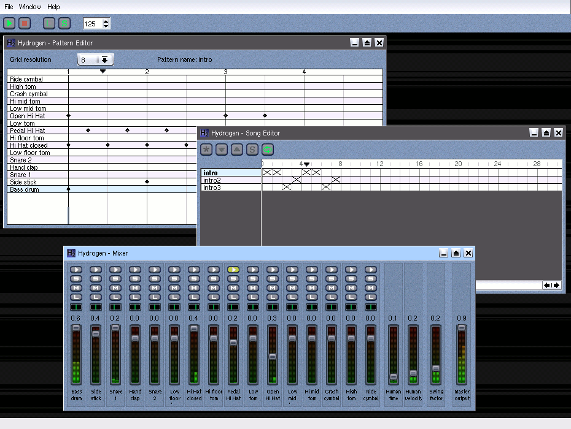
Task: Play the Ride cymbal sample in Mixer
Action: tap(371, 270)
